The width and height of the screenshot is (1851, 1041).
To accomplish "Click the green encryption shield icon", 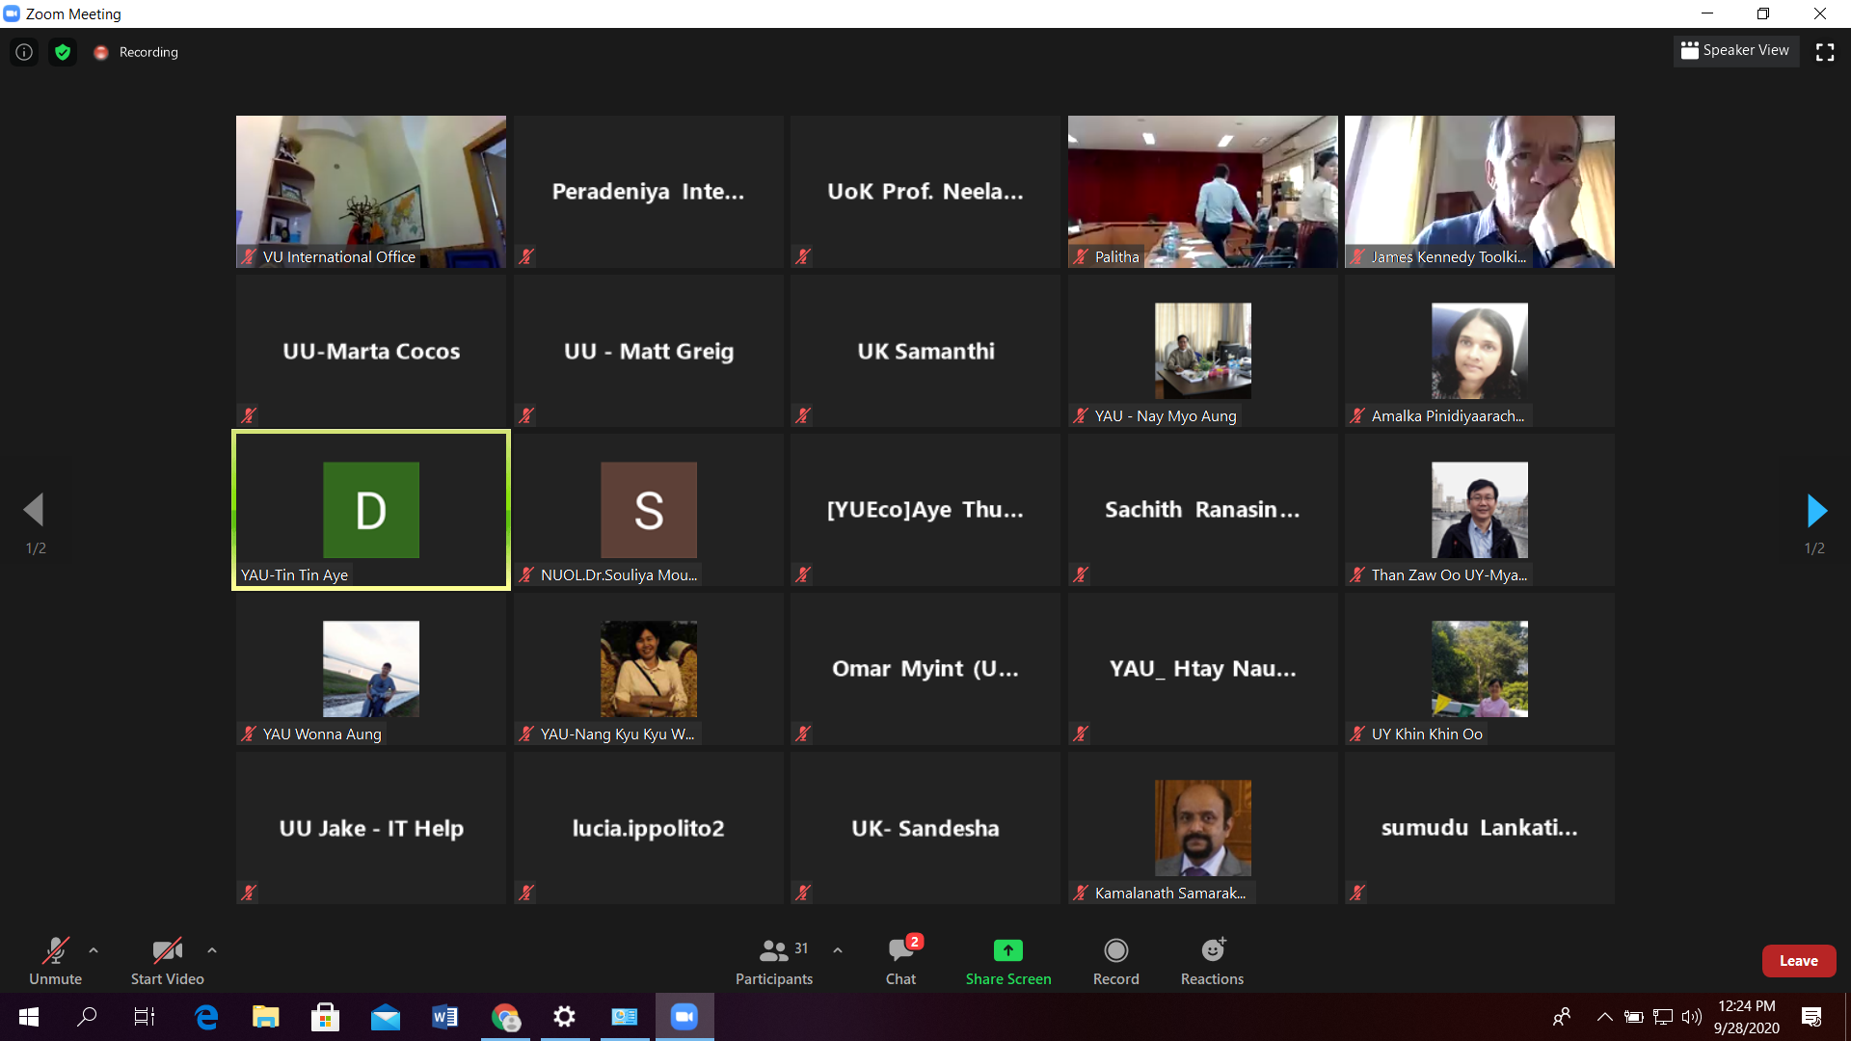I will click(x=63, y=52).
